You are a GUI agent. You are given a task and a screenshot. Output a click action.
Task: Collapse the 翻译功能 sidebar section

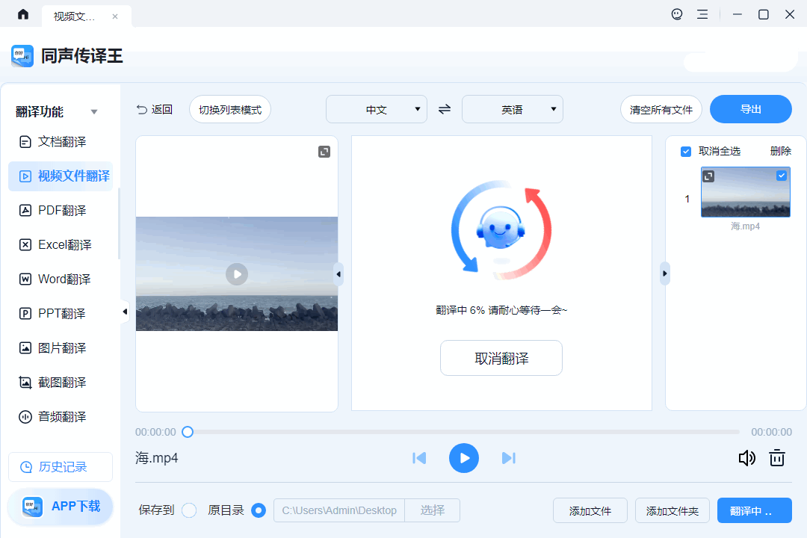click(94, 112)
